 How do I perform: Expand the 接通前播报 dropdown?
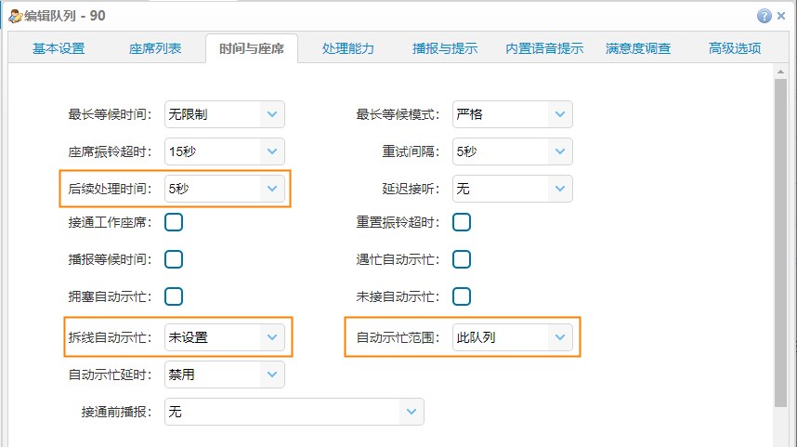point(412,412)
